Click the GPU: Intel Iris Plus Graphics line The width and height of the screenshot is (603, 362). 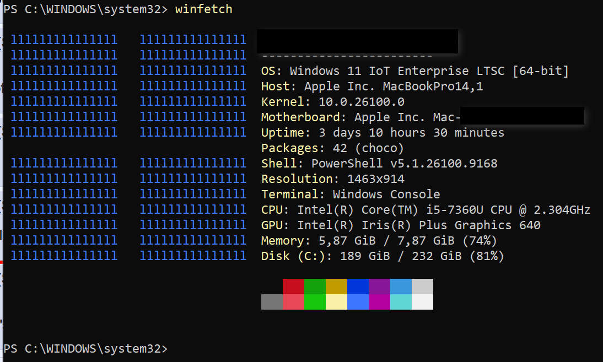tap(401, 225)
